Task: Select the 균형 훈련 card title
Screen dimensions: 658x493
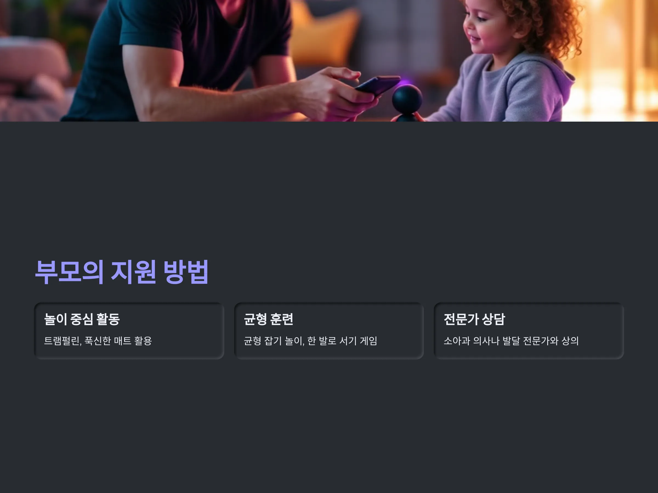Action: click(268, 319)
